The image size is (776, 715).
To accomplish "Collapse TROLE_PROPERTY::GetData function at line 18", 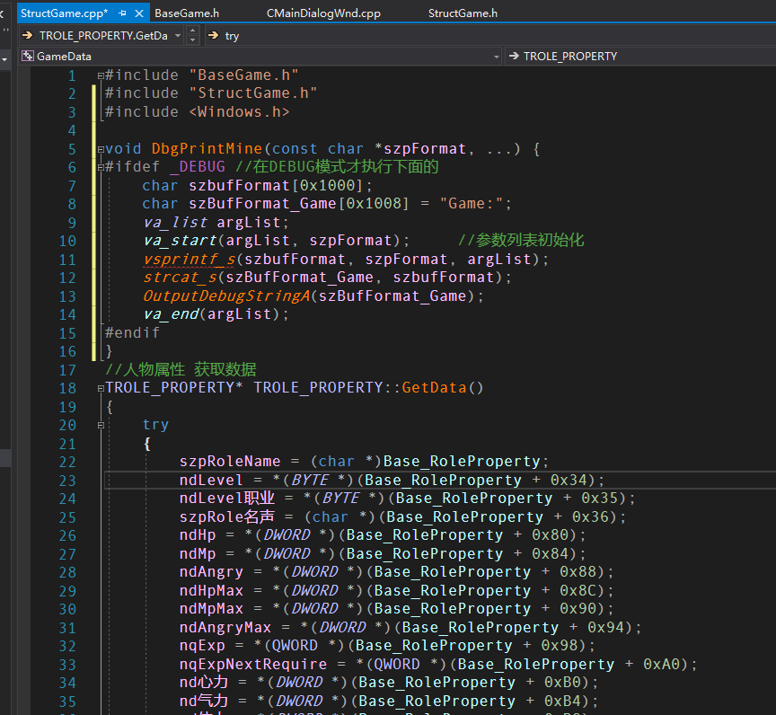I will [101, 388].
